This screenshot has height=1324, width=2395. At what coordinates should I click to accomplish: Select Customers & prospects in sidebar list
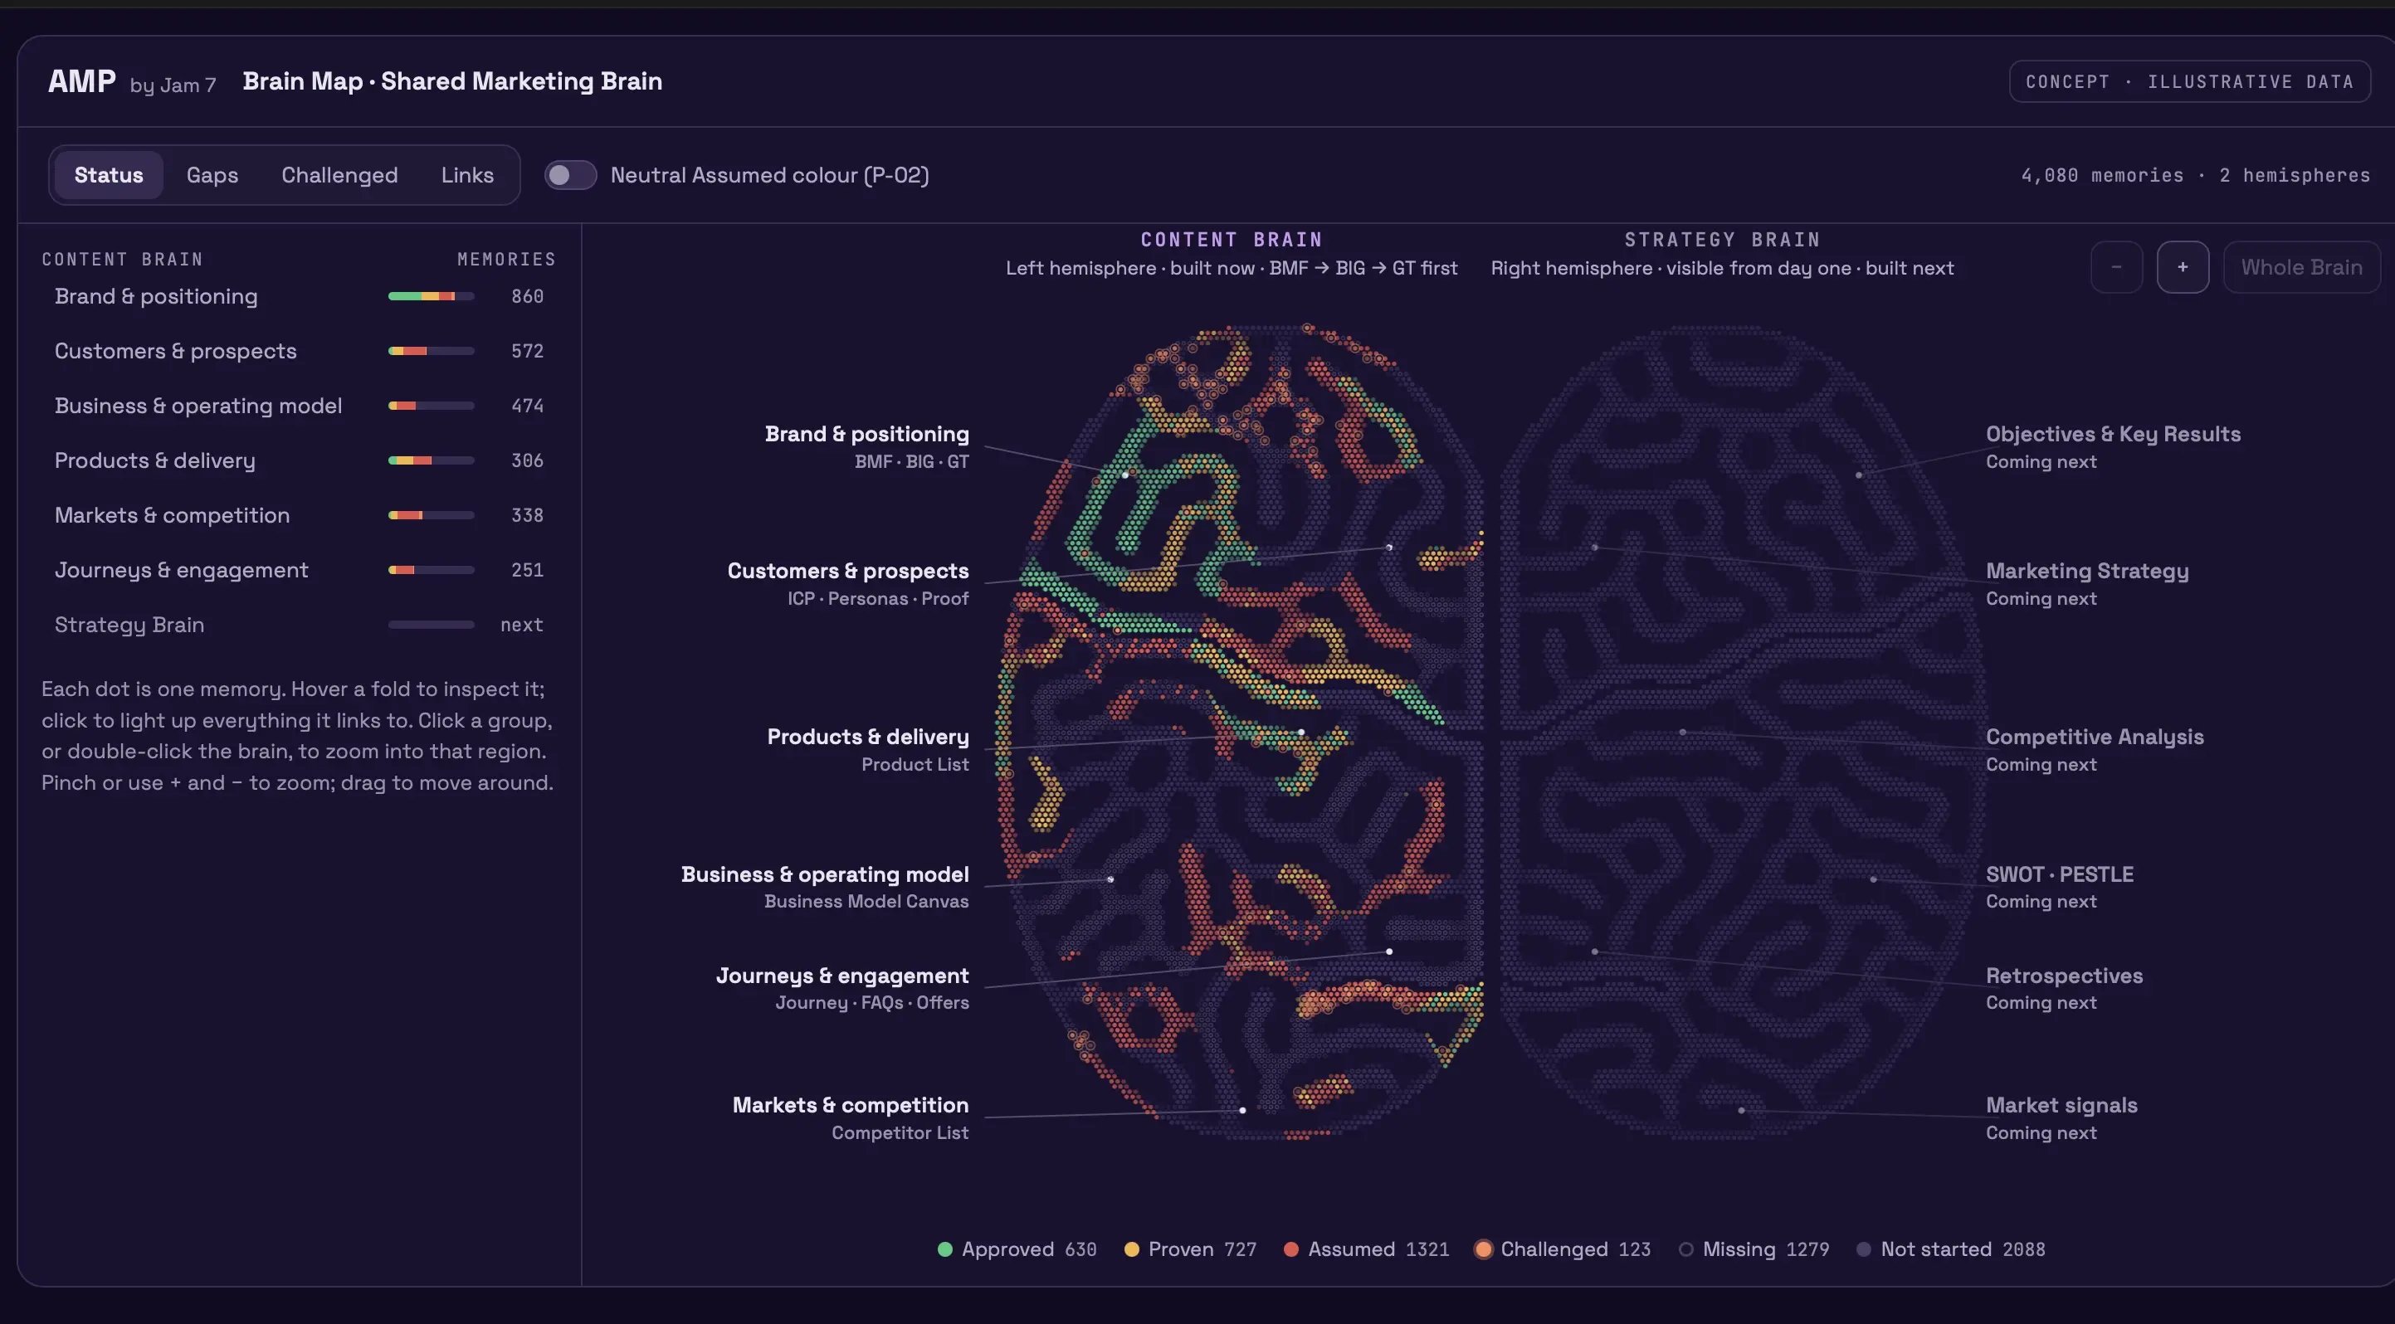coord(299,351)
